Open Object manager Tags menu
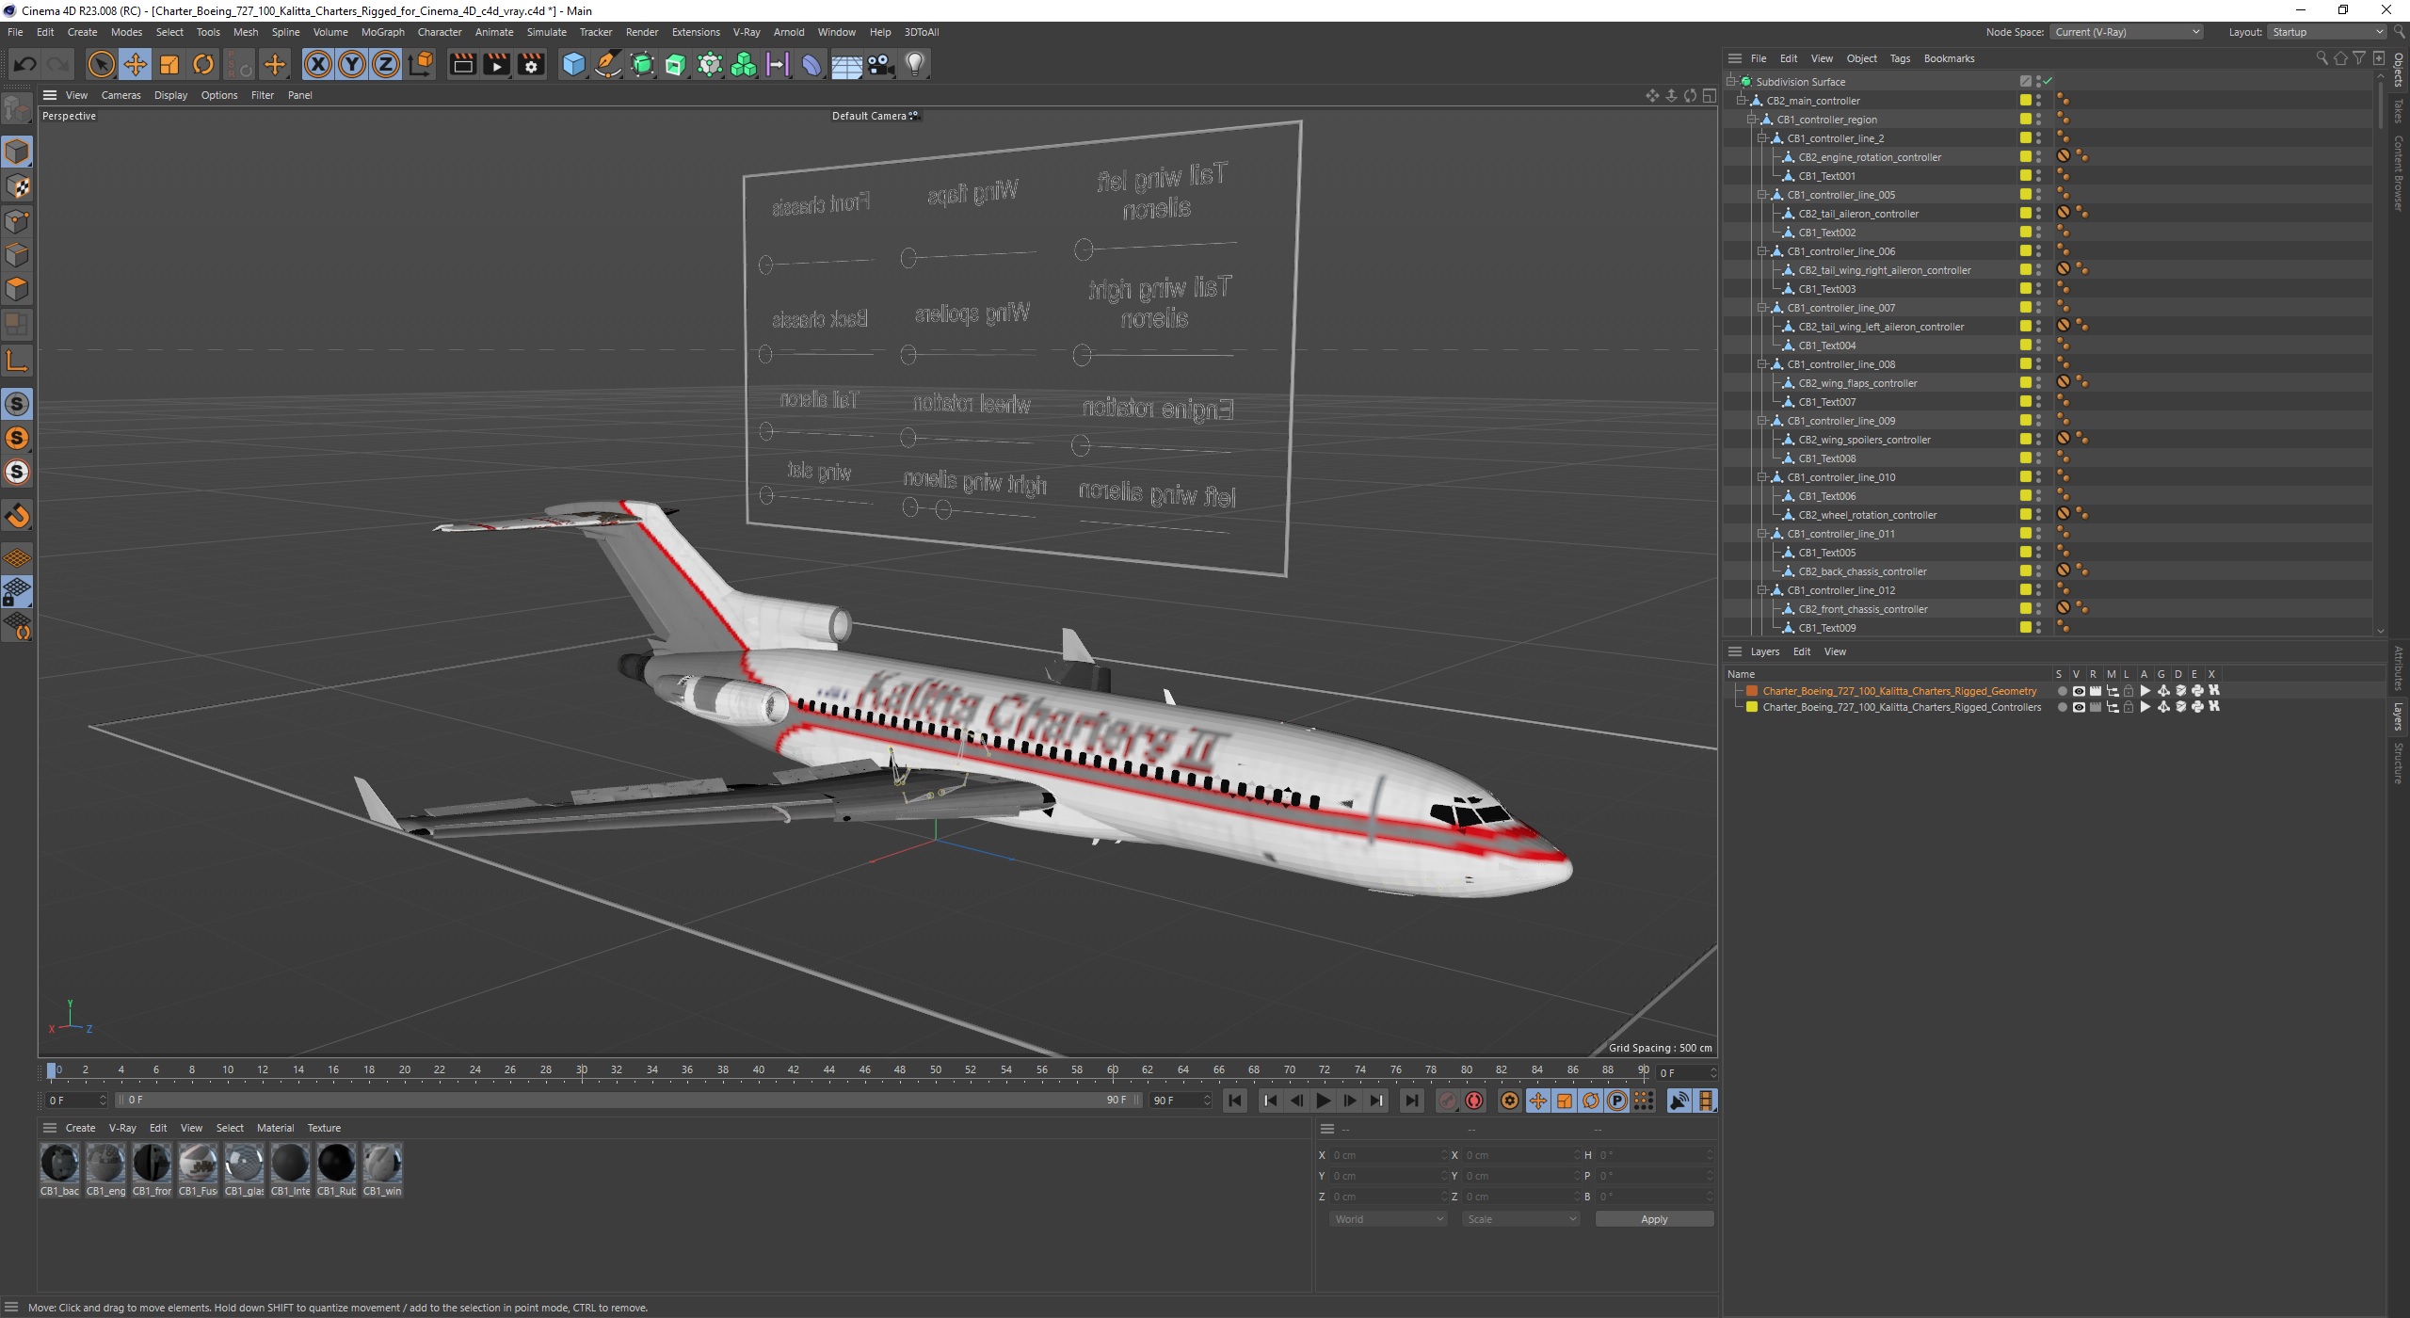The image size is (2410, 1318). tap(1900, 58)
